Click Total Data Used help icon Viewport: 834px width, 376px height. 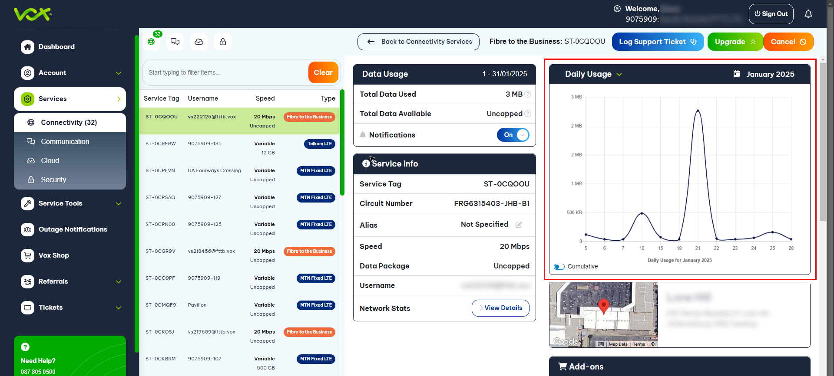click(x=528, y=94)
